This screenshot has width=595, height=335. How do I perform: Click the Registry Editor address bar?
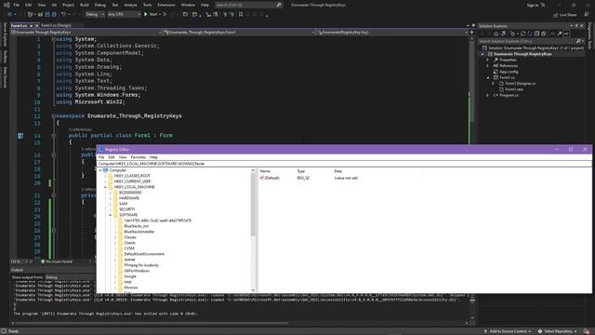click(344, 164)
